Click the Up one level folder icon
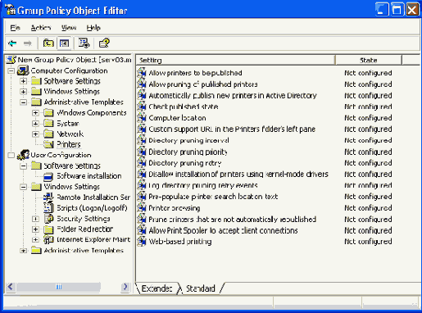422x313 pixels. [48, 43]
